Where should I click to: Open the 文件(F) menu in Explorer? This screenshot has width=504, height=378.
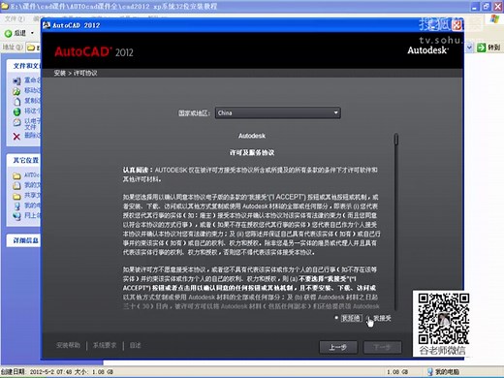coord(15,19)
